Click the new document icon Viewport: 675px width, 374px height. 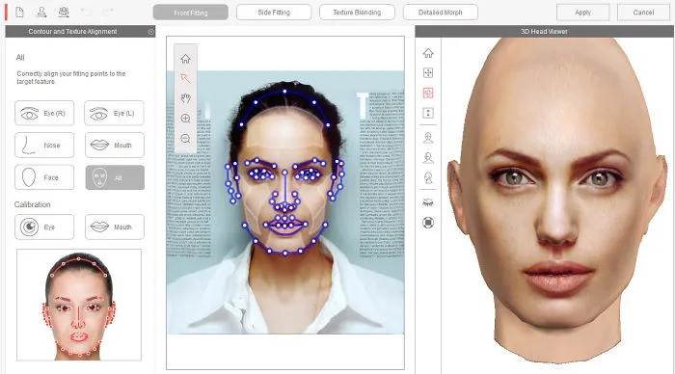coord(20,13)
